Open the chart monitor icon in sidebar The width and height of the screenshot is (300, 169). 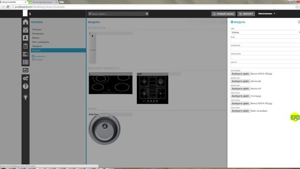tap(25, 70)
